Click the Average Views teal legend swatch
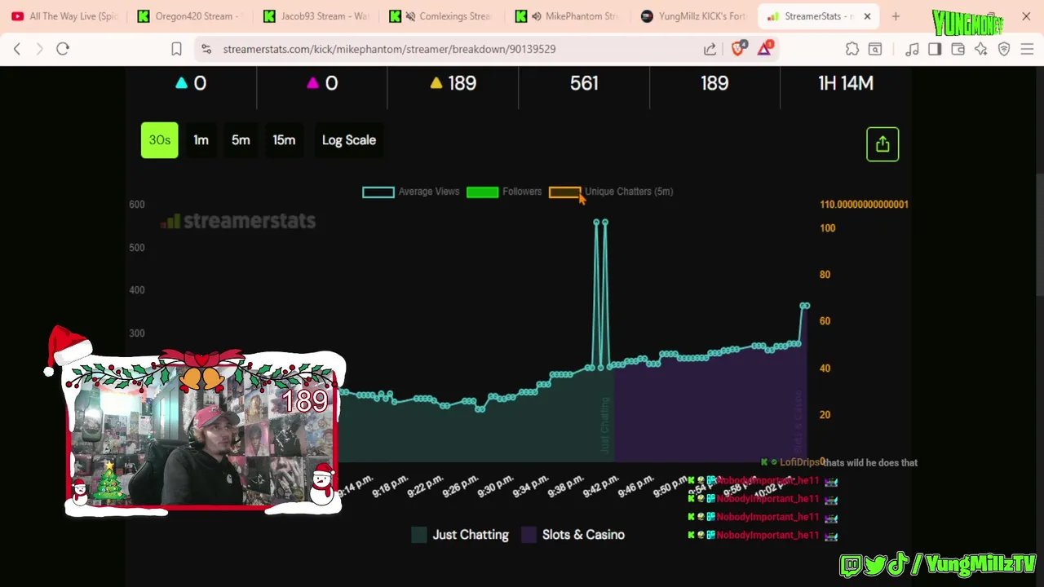The height and width of the screenshot is (587, 1044). (x=378, y=192)
